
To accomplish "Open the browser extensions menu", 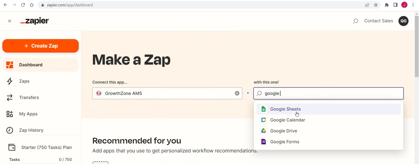I will (387, 5).
